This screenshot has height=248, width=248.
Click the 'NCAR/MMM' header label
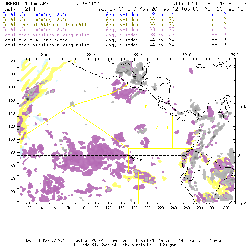87,4
